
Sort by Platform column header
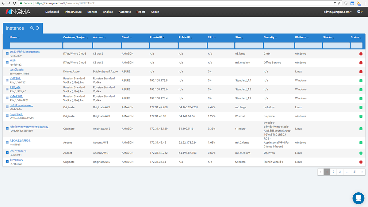[x=302, y=37]
